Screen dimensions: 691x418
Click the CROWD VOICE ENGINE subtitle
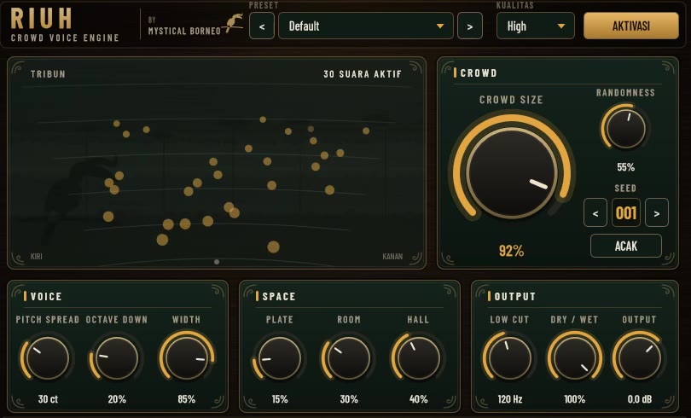[65, 38]
